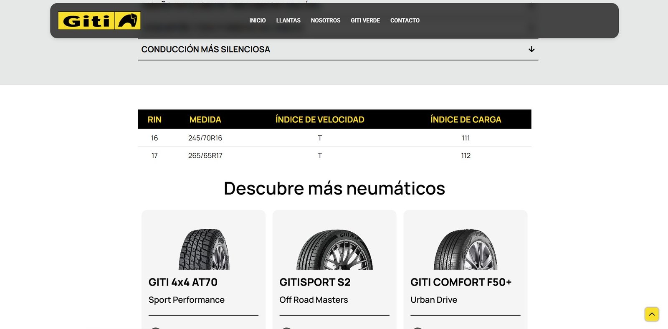The image size is (668, 329).
Task: Go to the NOSOTROS page
Action: pos(326,20)
